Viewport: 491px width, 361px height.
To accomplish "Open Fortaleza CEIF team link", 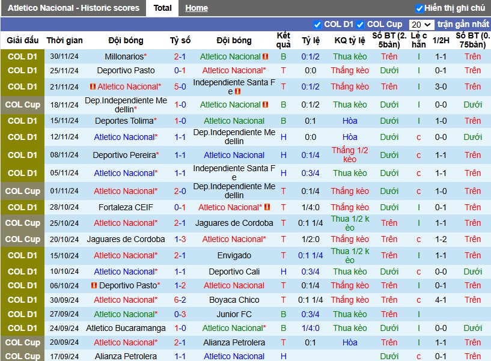I will [x=126, y=207].
